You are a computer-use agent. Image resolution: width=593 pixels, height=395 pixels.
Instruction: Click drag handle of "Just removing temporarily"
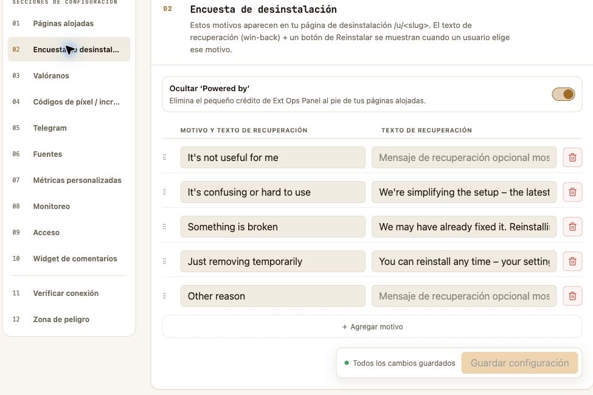(164, 261)
